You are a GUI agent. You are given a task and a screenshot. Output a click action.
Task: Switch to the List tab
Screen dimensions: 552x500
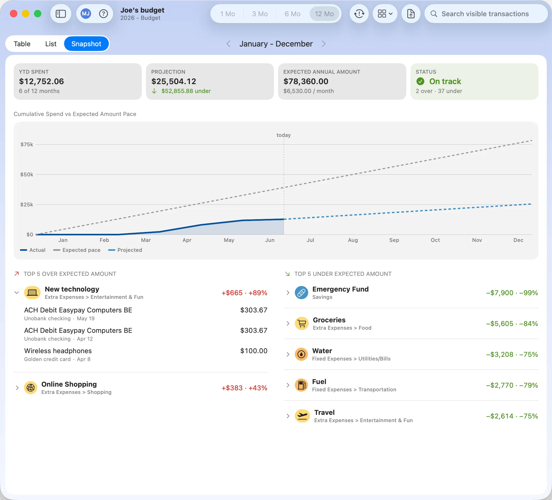click(51, 44)
